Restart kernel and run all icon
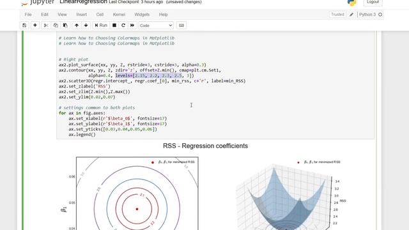Image resolution: width=409 pixels, height=230 pixels. coord(132,26)
